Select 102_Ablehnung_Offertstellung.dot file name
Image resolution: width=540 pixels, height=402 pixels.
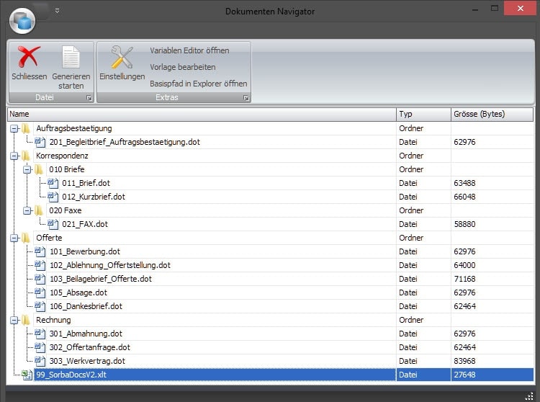coord(110,265)
